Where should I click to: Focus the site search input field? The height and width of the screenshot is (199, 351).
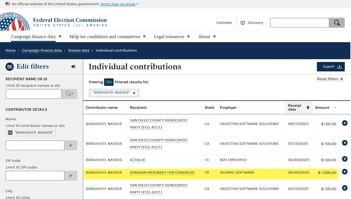pos(300,23)
